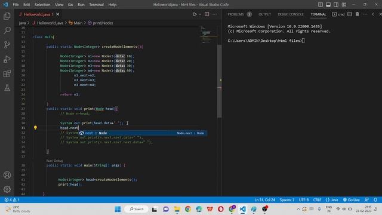Open editor More Actions ellipsis

point(215,14)
